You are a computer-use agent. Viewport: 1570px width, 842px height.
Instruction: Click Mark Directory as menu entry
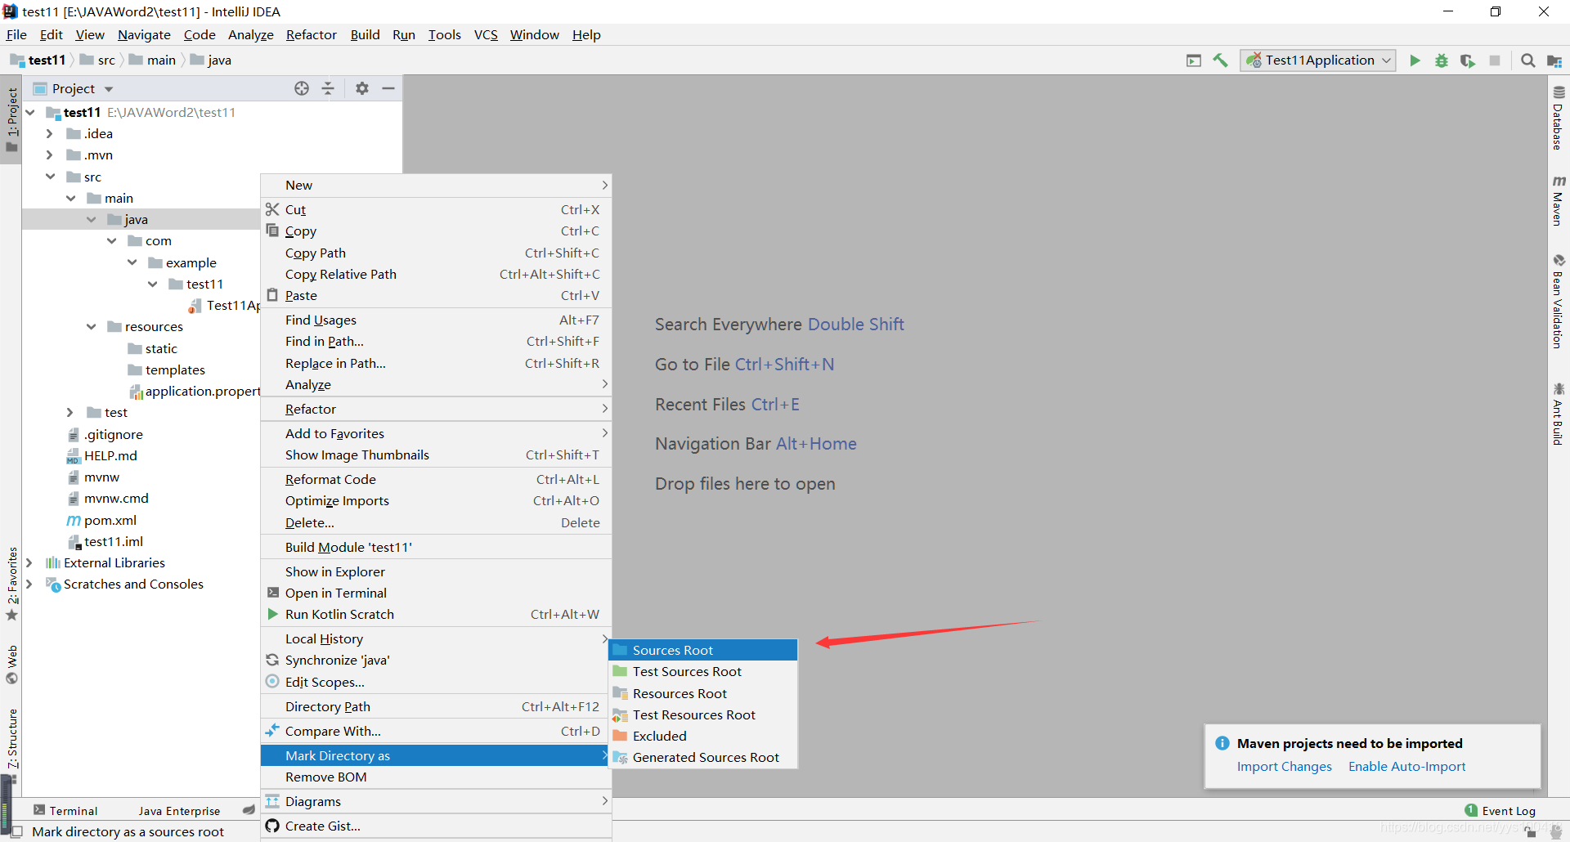click(436, 755)
